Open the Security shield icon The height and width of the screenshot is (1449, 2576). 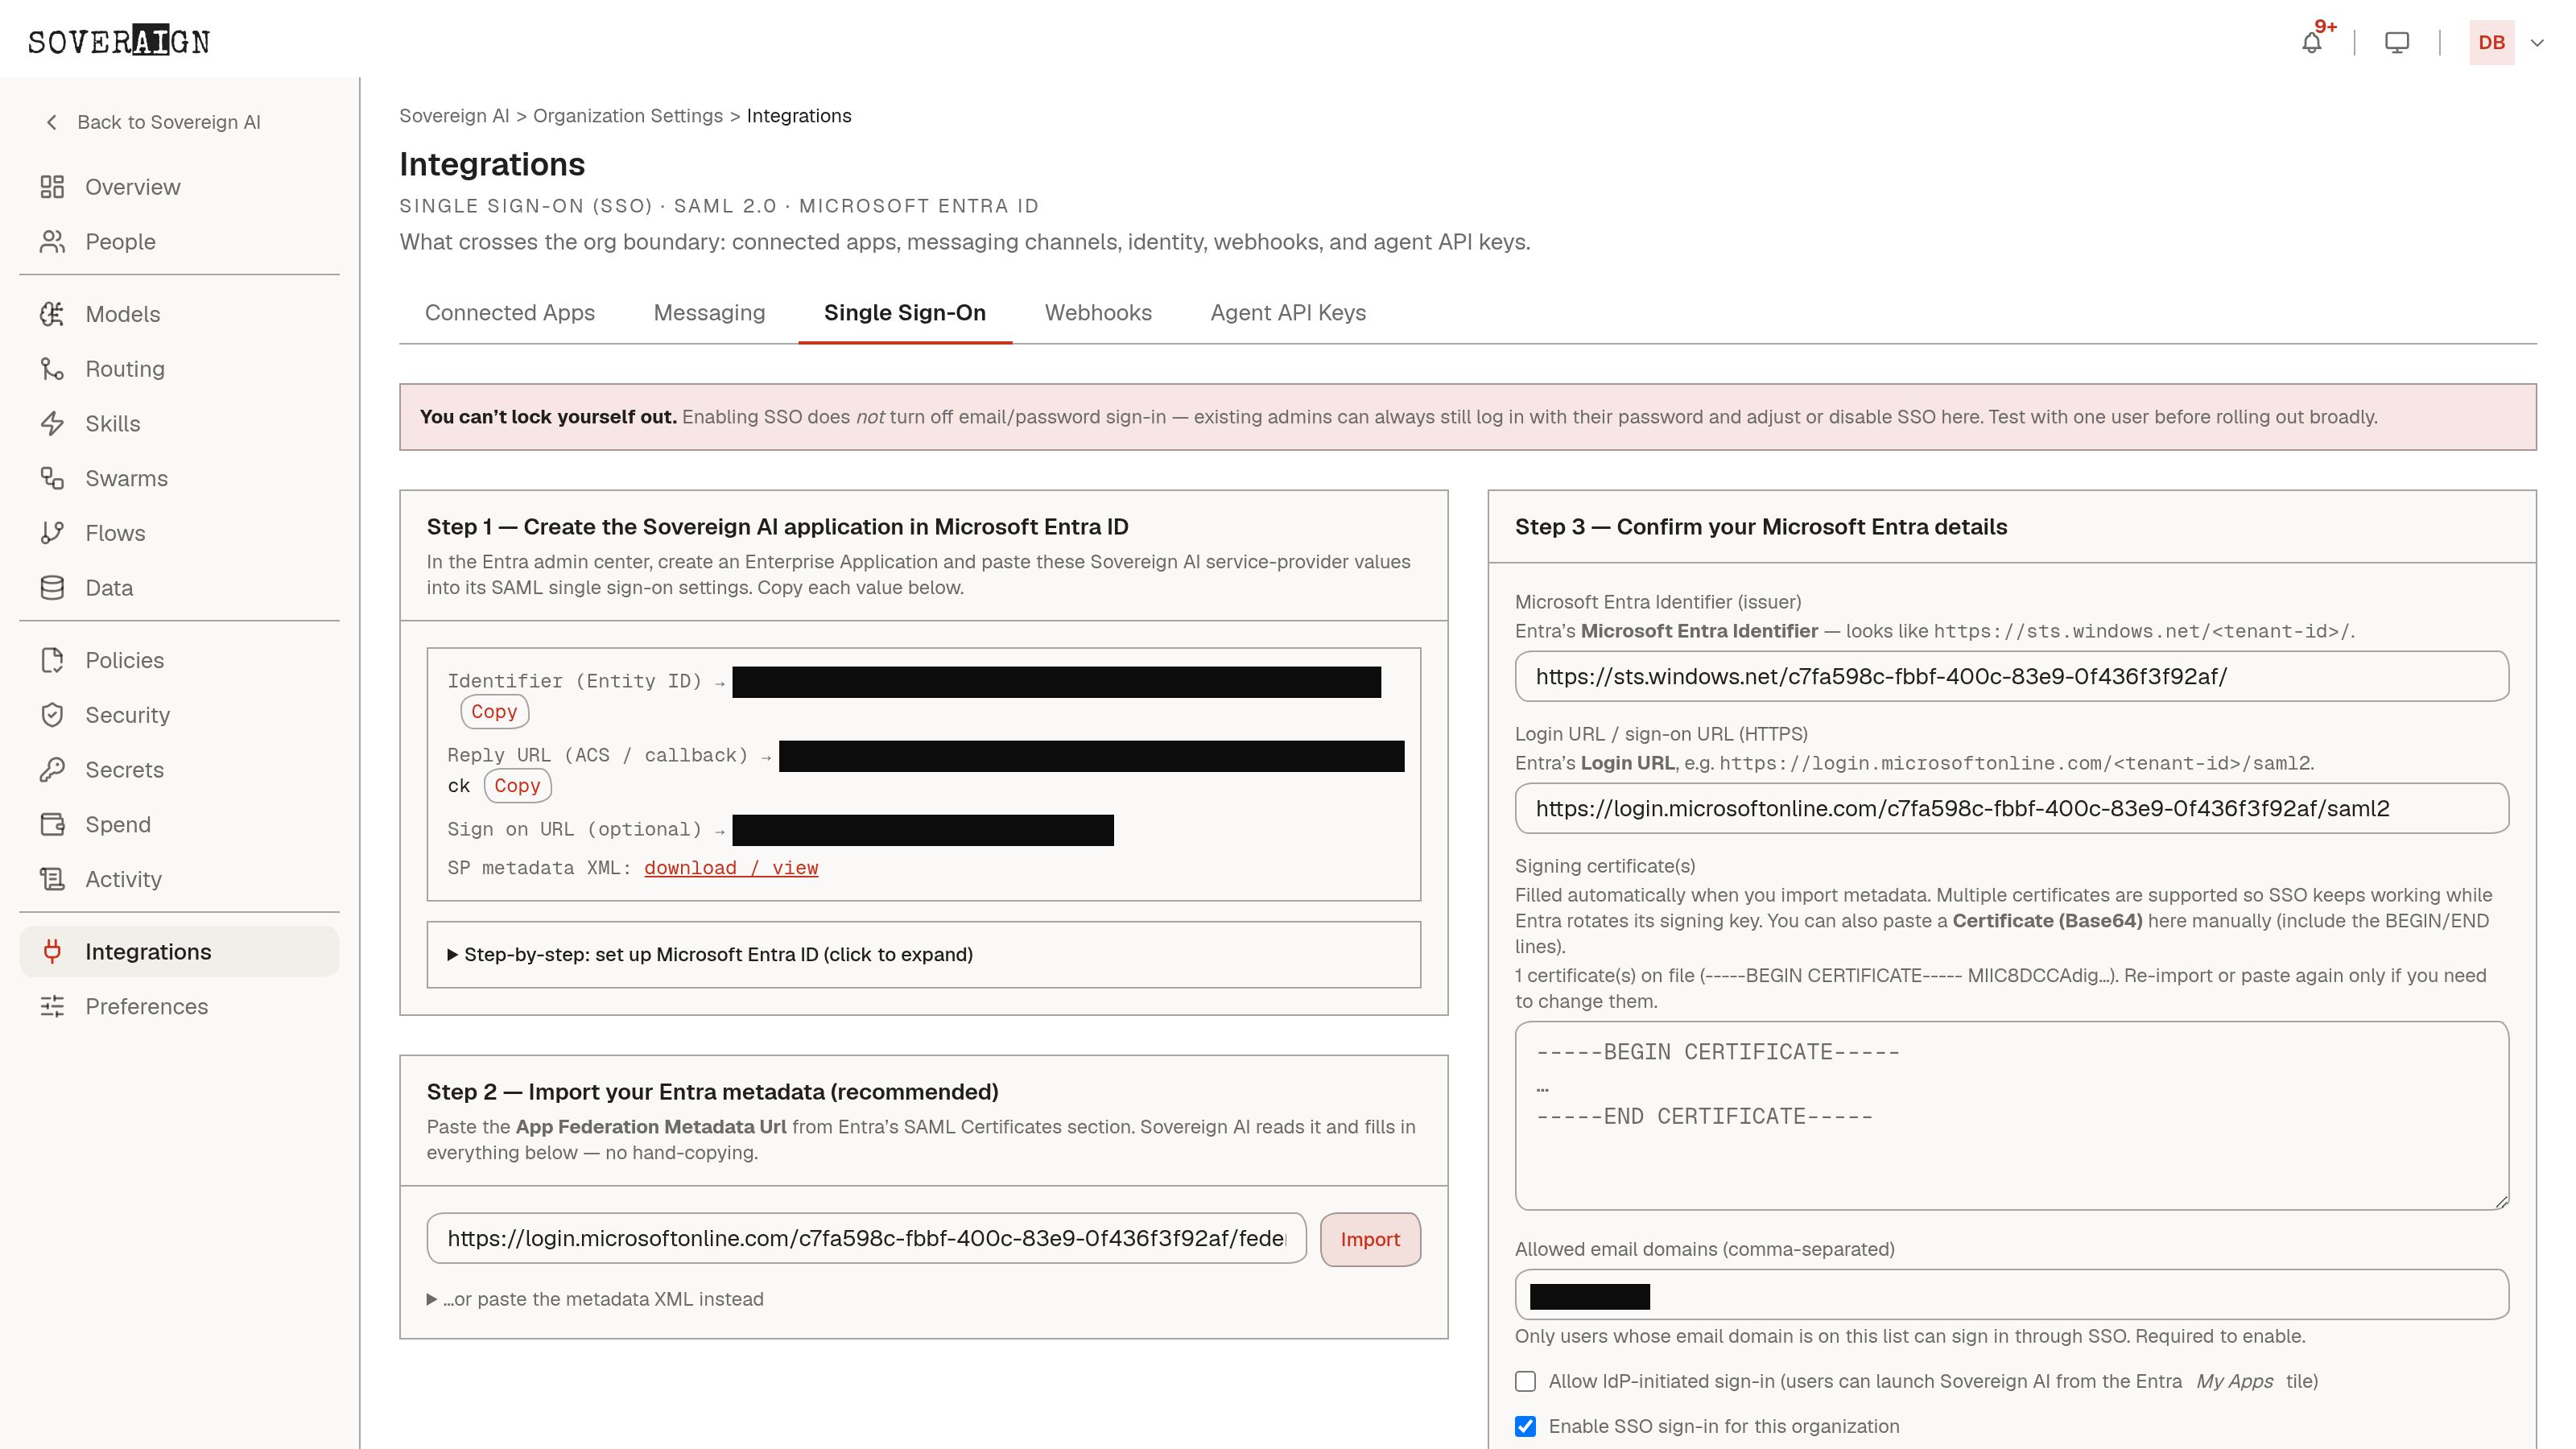click(52, 715)
